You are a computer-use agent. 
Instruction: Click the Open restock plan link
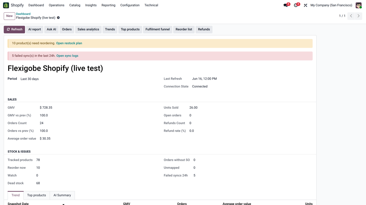coord(69,43)
